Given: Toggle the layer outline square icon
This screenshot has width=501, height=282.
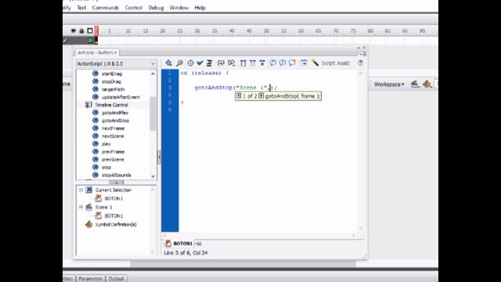Looking at the screenshot, I should [90, 31].
